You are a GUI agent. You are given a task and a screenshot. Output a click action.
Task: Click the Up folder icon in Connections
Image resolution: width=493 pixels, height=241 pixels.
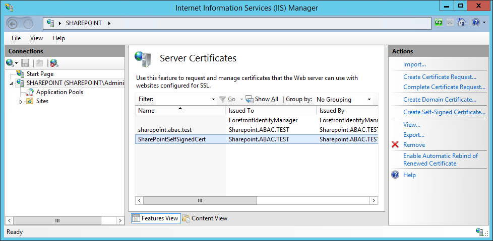(39, 63)
